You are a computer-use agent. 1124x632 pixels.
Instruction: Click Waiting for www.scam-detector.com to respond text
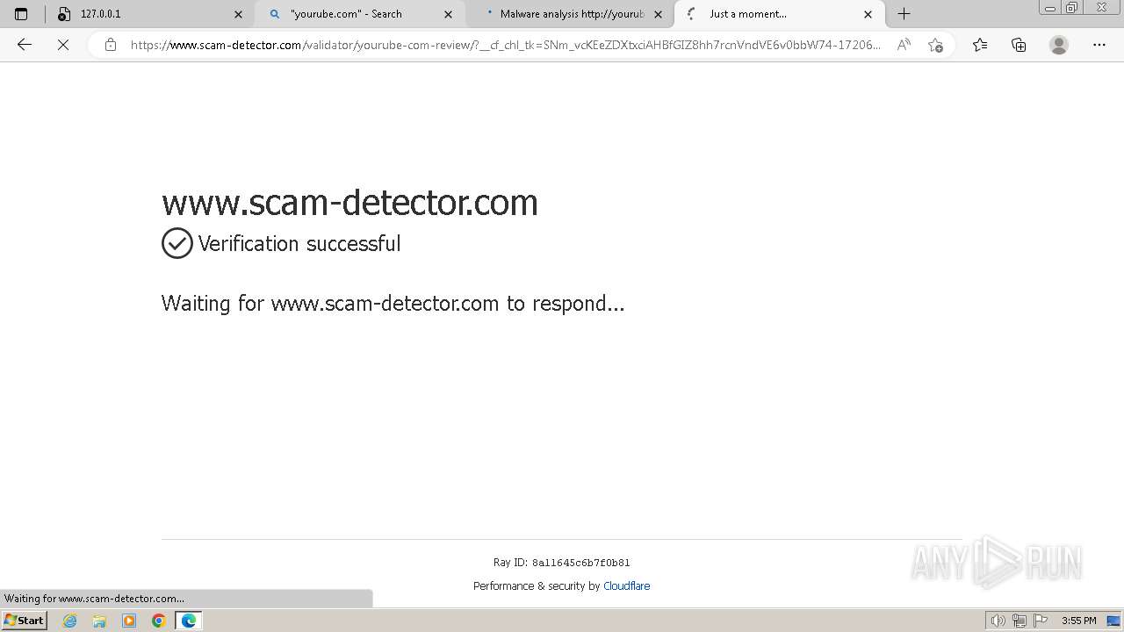pyautogui.click(x=393, y=304)
